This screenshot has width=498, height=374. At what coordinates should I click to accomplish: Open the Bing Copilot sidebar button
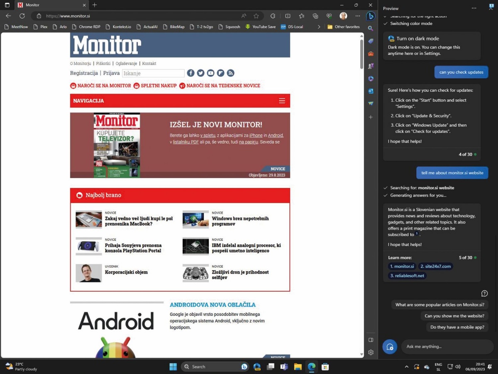(x=371, y=16)
